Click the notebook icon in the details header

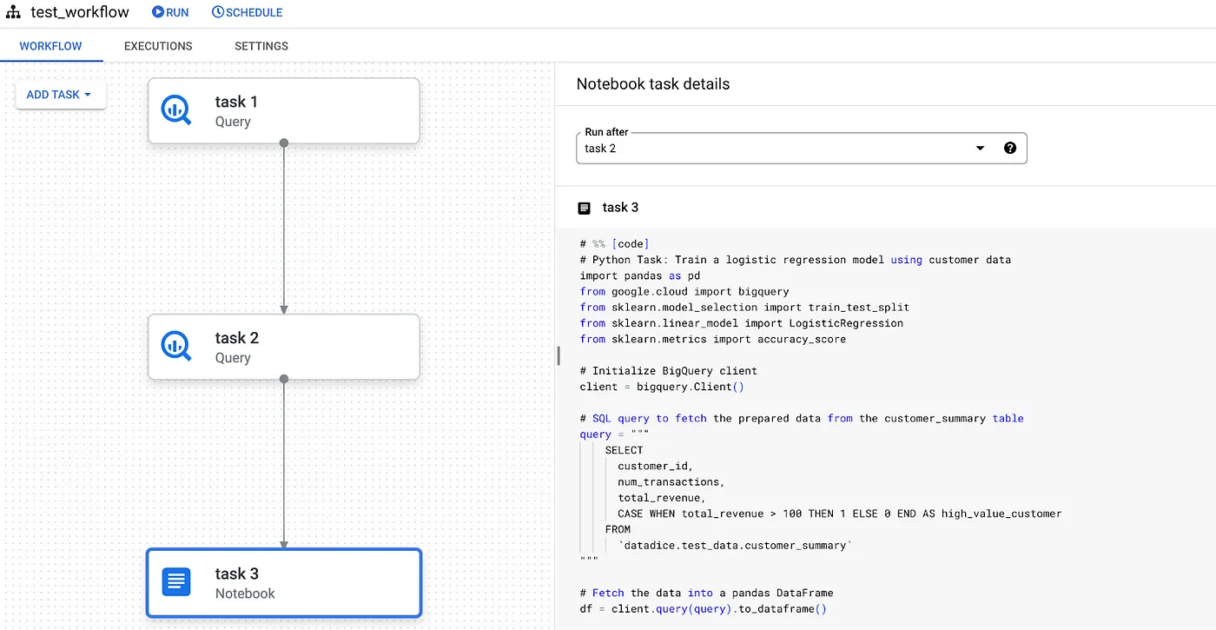tap(585, 208)
